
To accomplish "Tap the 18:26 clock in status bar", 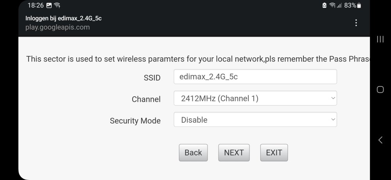I will (x=35, y=5).
